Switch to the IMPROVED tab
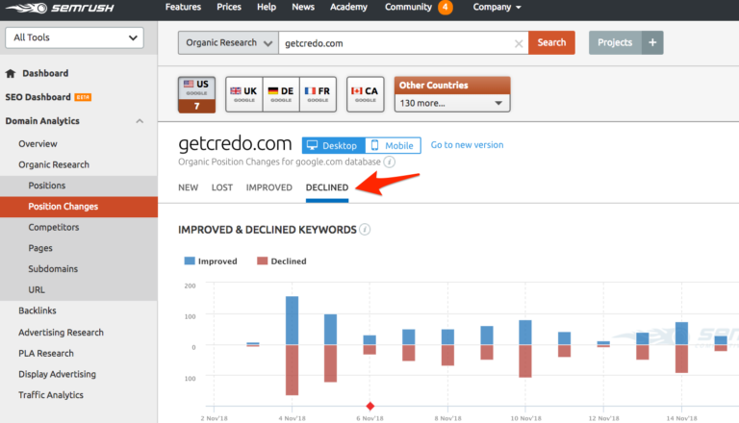The image size is (739, 423). point(269,187)
